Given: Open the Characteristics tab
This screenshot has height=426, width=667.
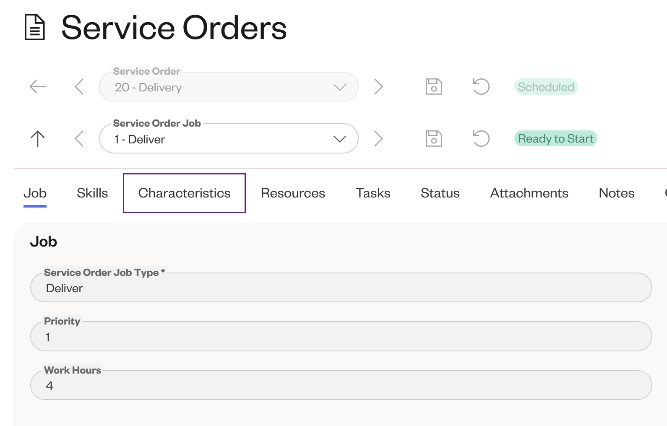Looking at the screenshot, I should [x=184, y=193].
